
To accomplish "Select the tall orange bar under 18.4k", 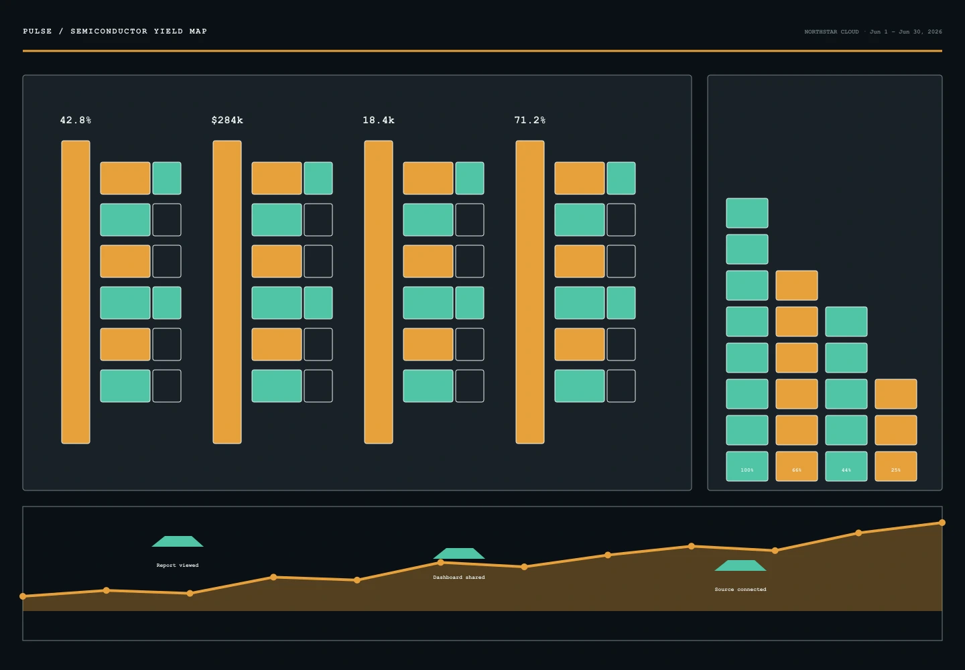I will pos(379,292).
